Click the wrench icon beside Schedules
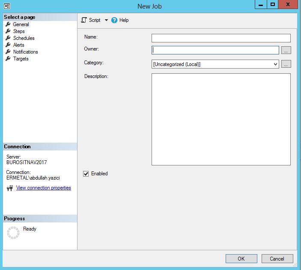301x270 pixels. (x=8, y=38)
